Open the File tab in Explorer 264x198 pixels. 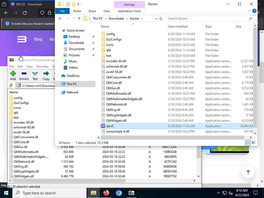62,11
